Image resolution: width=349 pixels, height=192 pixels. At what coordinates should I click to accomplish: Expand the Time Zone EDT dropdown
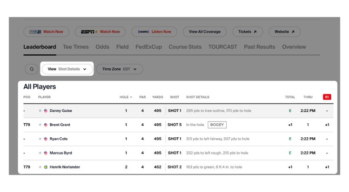tap(120, 69)
